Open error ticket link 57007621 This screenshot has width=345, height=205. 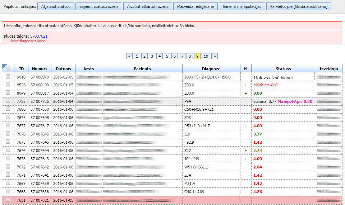[x=39, y=36]
